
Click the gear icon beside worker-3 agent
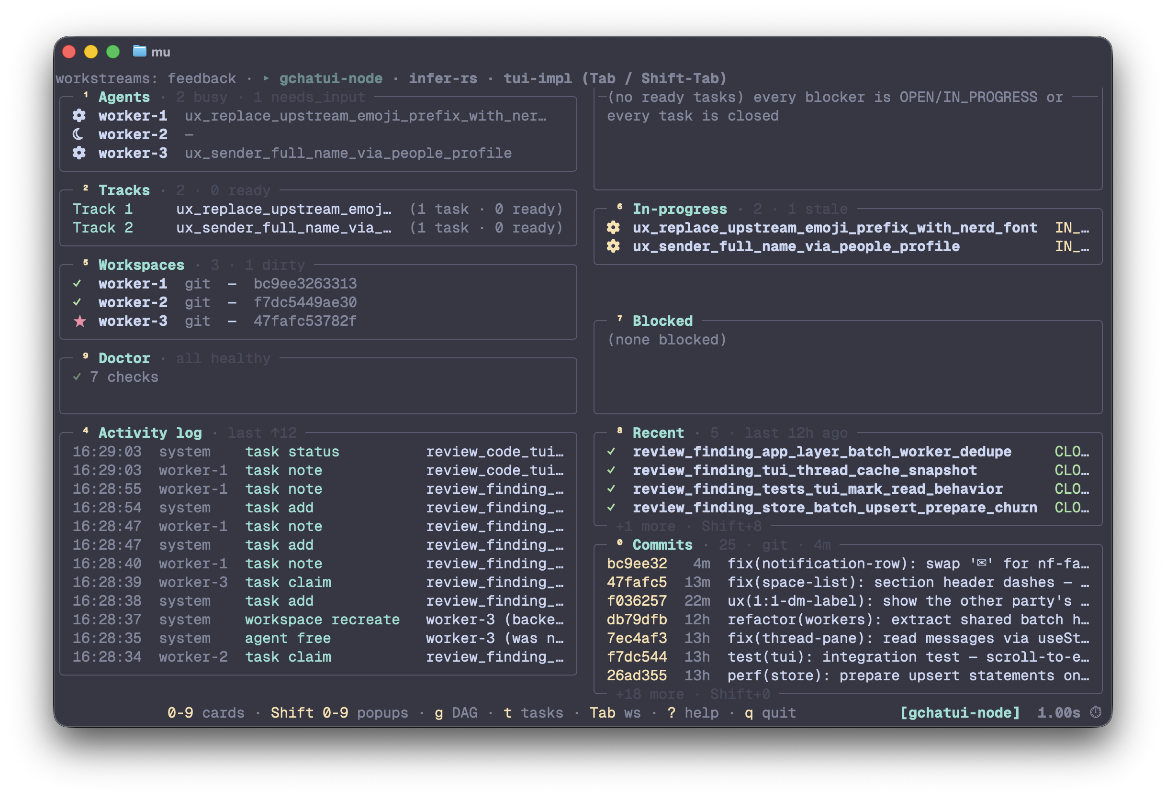point(79,153)
